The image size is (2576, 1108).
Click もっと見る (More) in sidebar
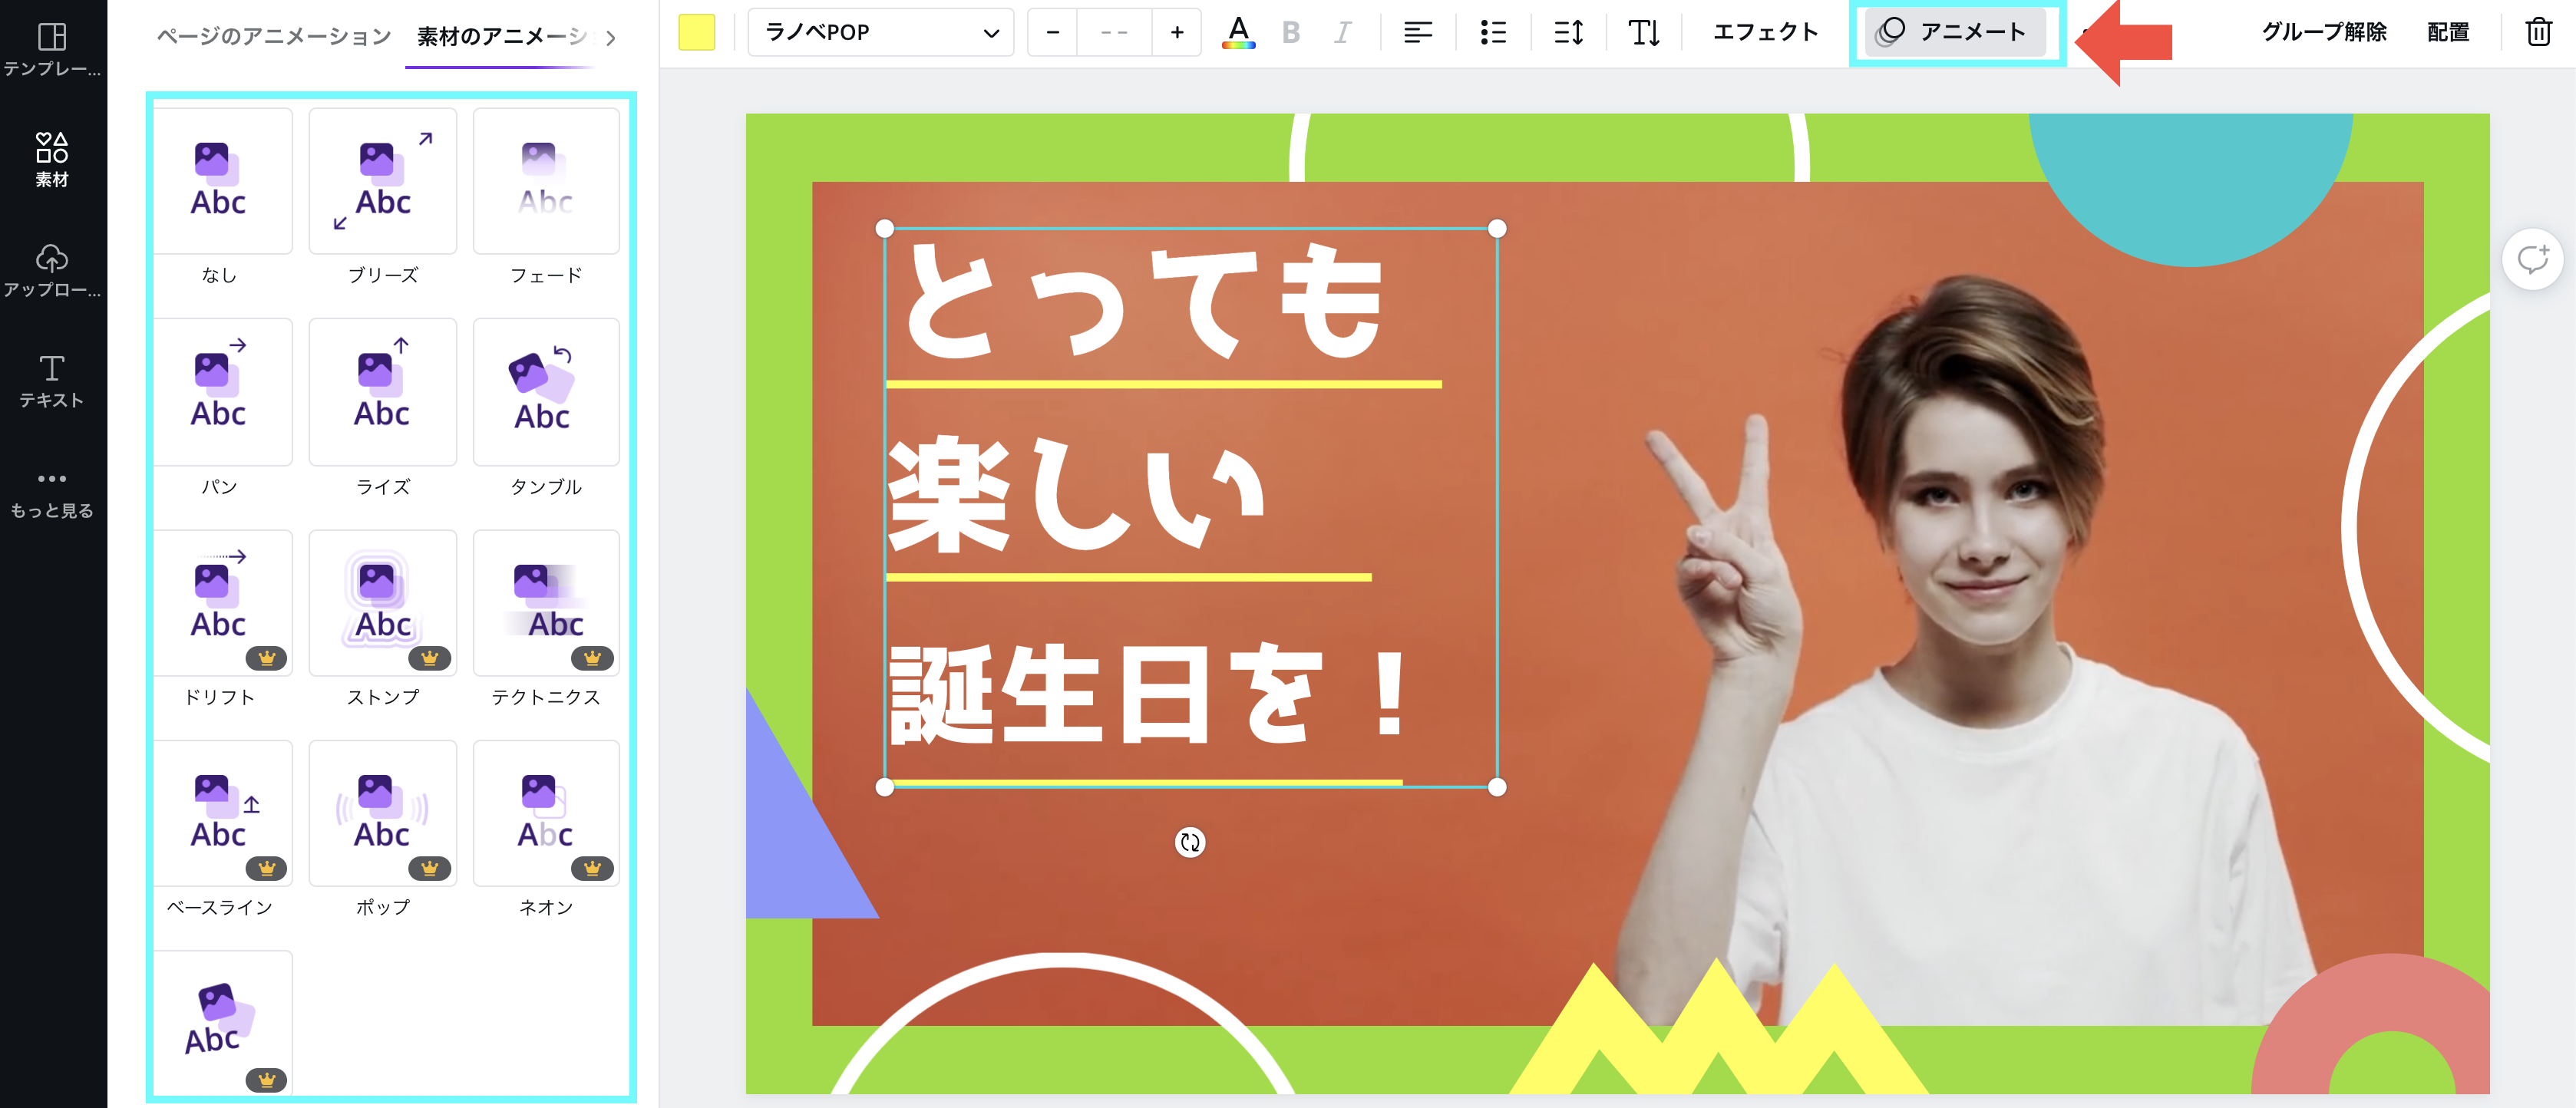(52, 494)
